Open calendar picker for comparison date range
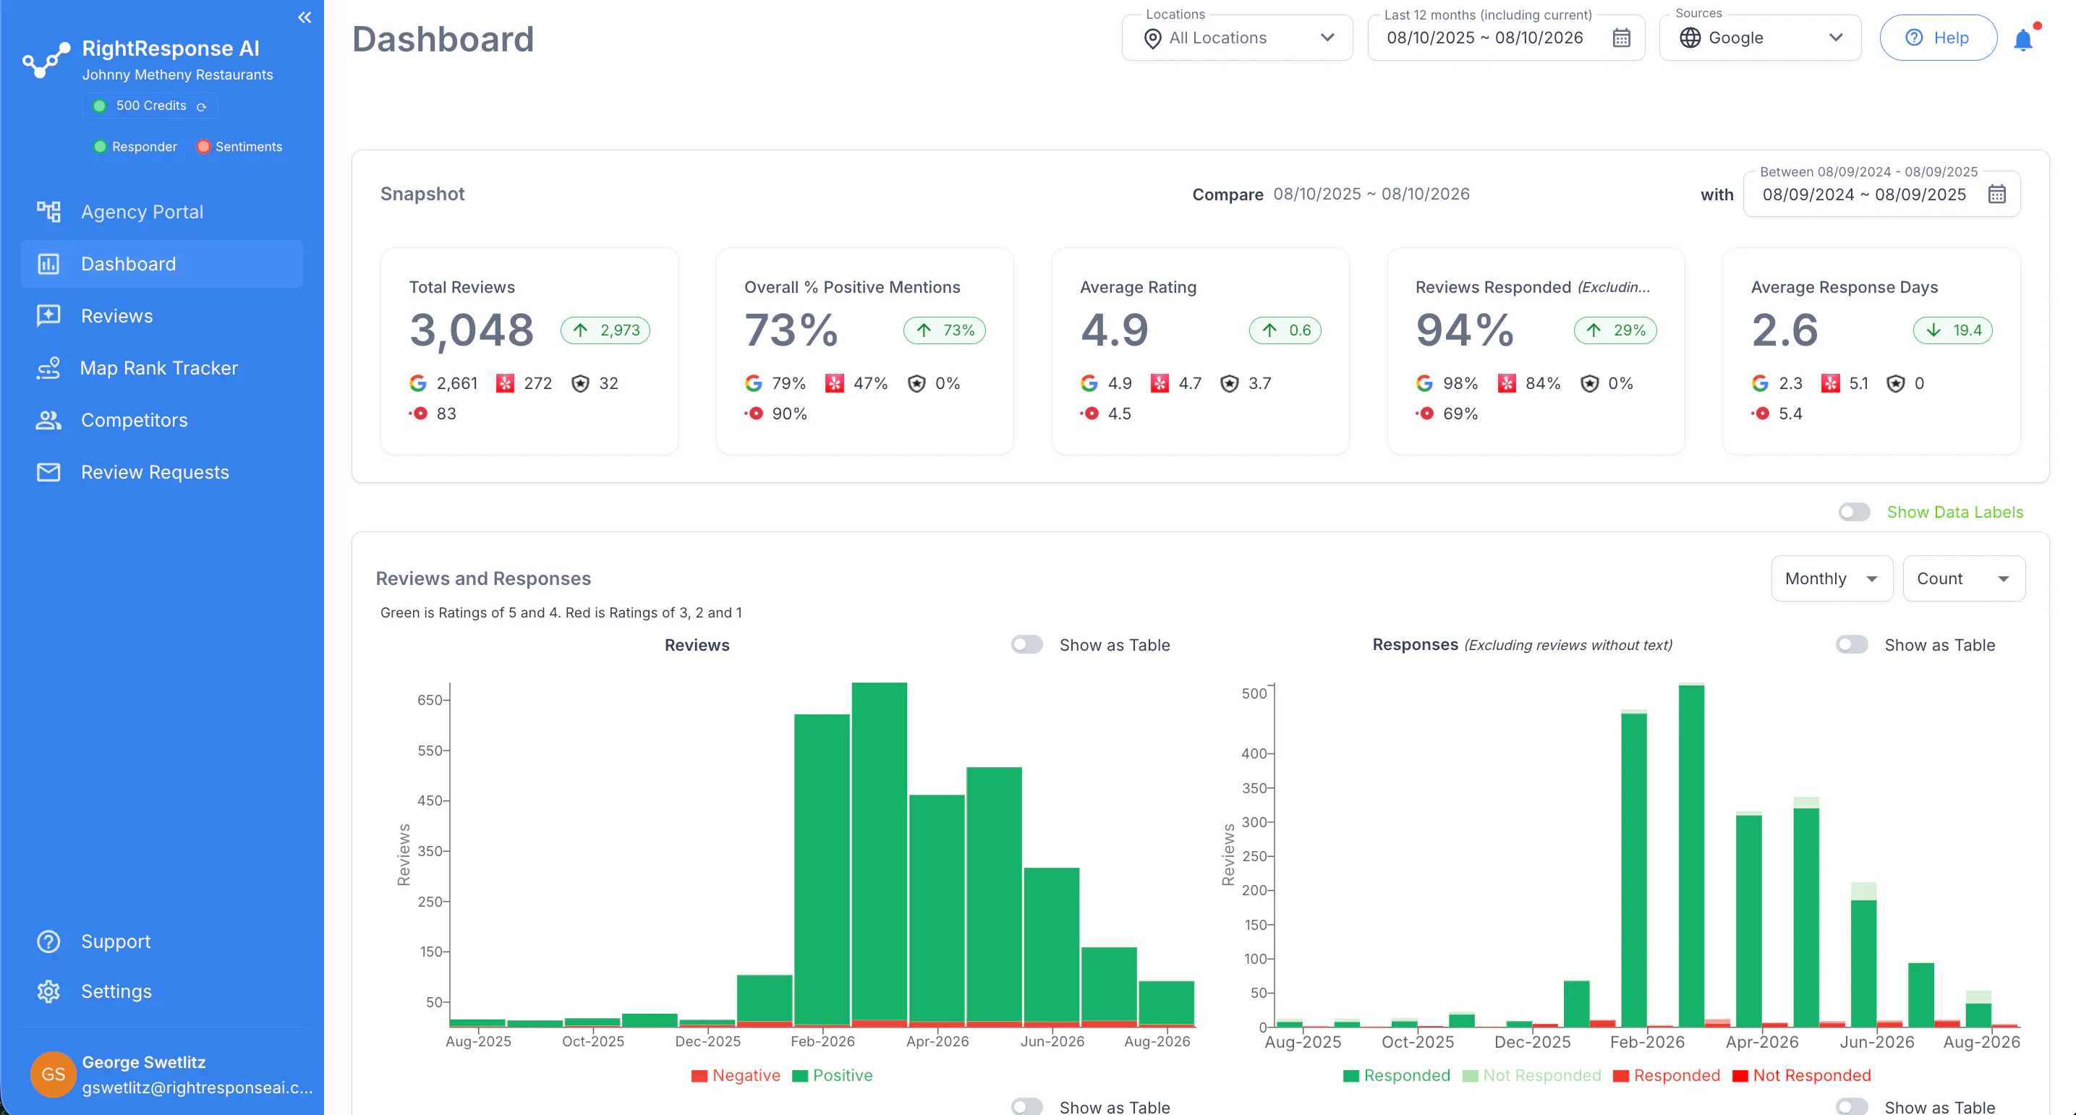 point(1996,195)
